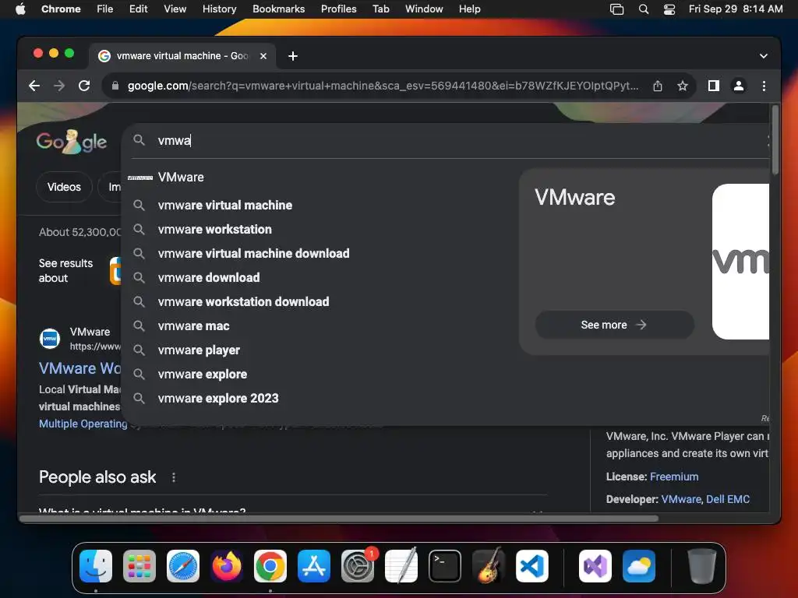Viewport: 798px width, 598px height.
Task: Click the share page icon
Action: [x=658, y=86]
